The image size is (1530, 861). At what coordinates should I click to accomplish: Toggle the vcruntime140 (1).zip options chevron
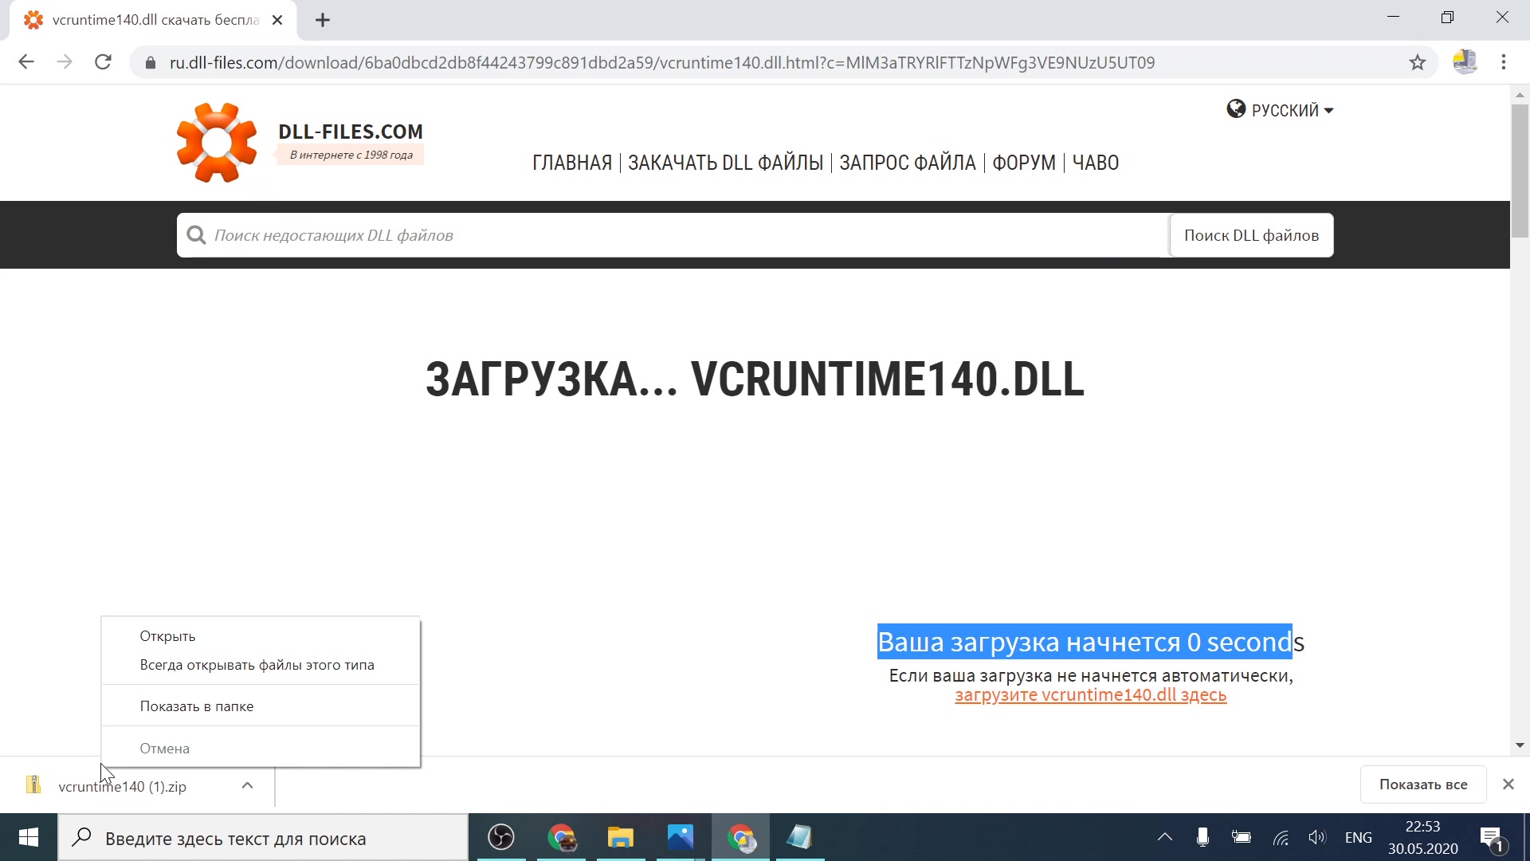tap(247, 786)
